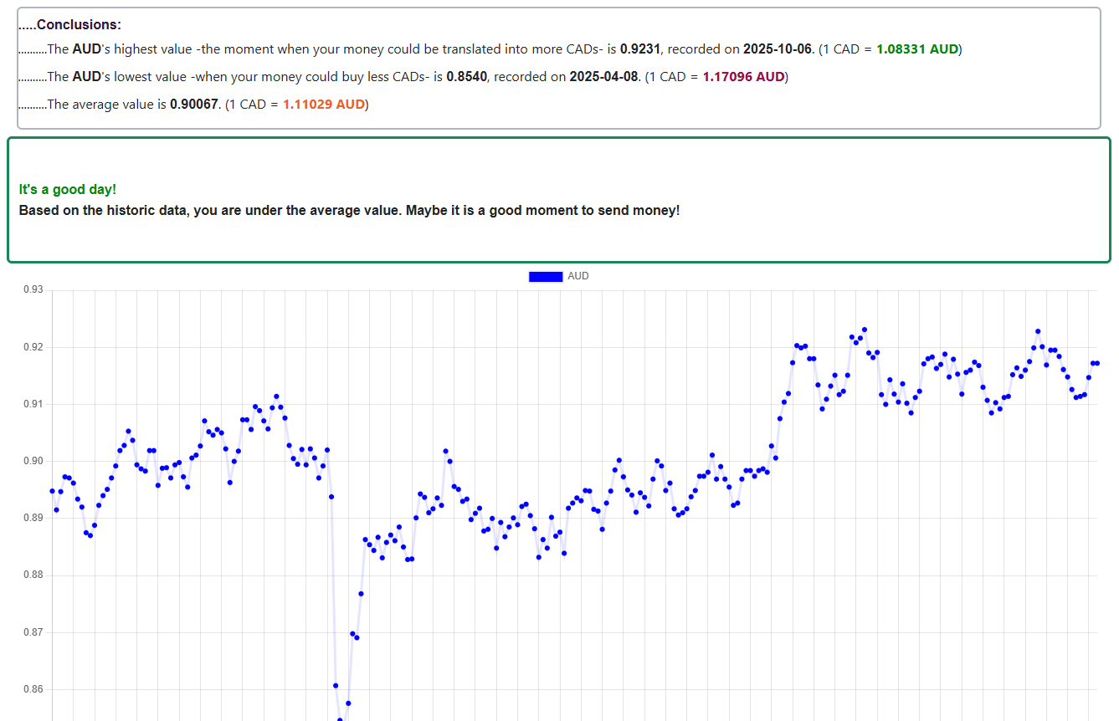Click the "It's a good day!" heading
The height and width of the screenshot is (721, 1119).
[68, 190]
